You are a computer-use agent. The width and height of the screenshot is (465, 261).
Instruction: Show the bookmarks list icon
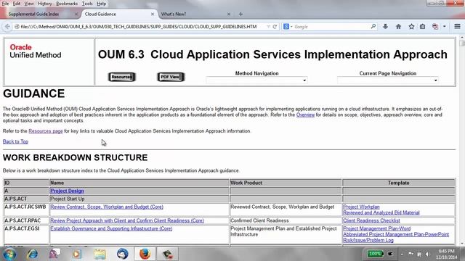point(423,27)
